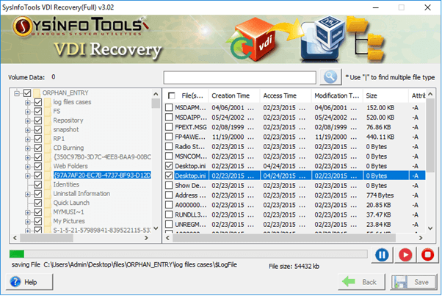Click the folder icon beside Uninstall Information
Screen dimensions: 442x296
[x=48, y=194]
